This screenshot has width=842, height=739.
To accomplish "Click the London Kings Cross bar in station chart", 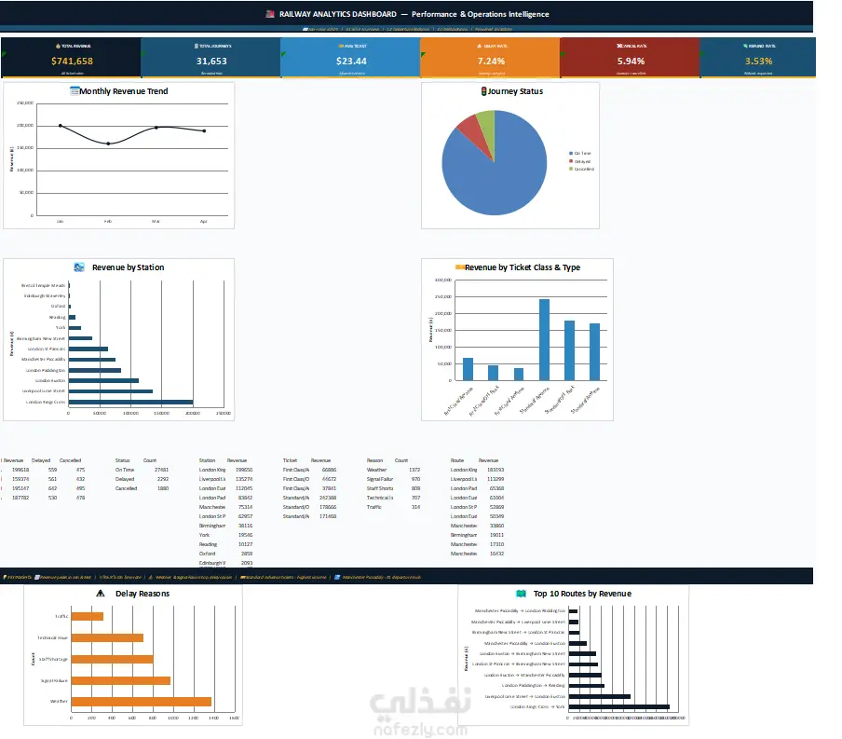I will 130,402.
